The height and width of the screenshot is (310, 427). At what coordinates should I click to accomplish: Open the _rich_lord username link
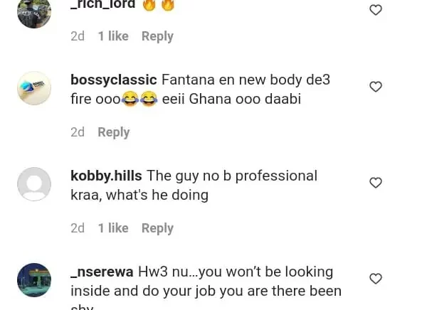coord(103,5)
